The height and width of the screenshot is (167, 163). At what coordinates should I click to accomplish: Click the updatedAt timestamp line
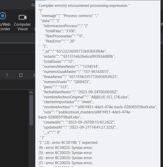pos(79,127)
